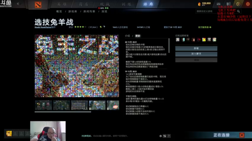Click the thumbs-down rating icon
The width and height of the screenshot is (252, 141).
pos(104,27)
